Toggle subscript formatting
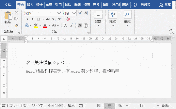The height and width of the screenshot is (109, 176). (x=54, y=19)
